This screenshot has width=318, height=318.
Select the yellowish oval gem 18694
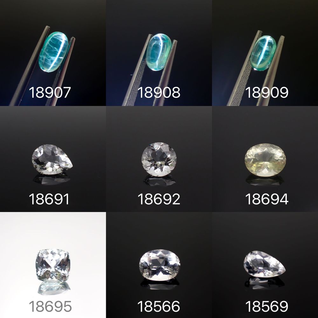(x=265, y=160)
